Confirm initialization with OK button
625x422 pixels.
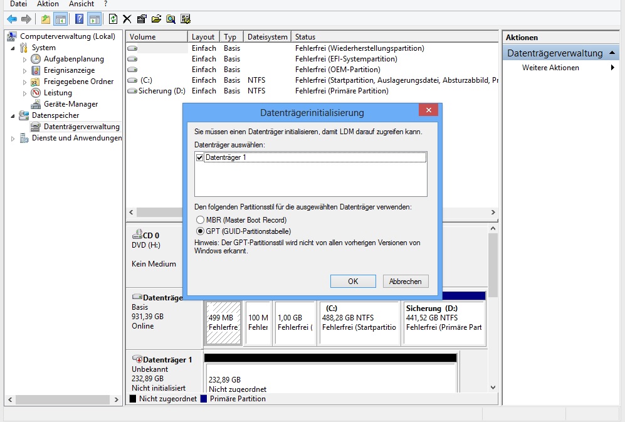(353, 281)
